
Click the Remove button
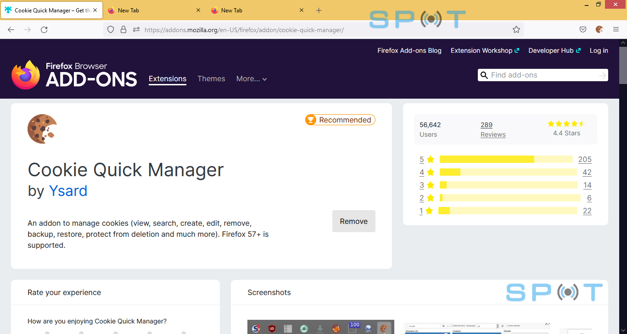(354, 221)
